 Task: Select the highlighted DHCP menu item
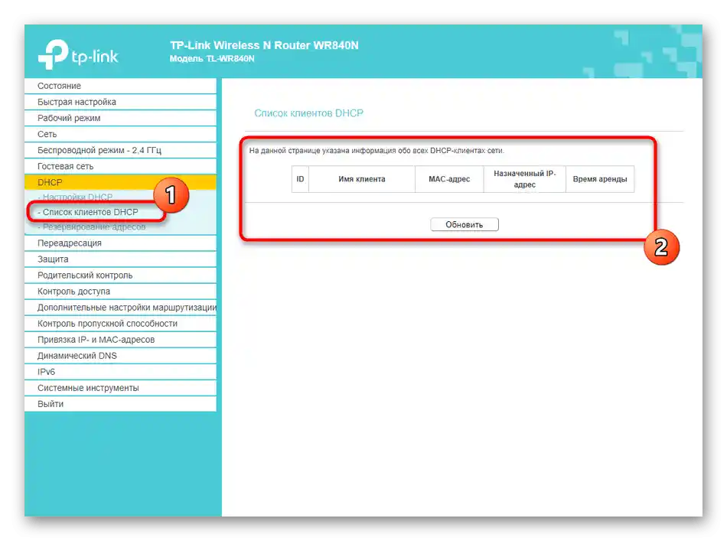pyautogui.click(x=121, y=182)
